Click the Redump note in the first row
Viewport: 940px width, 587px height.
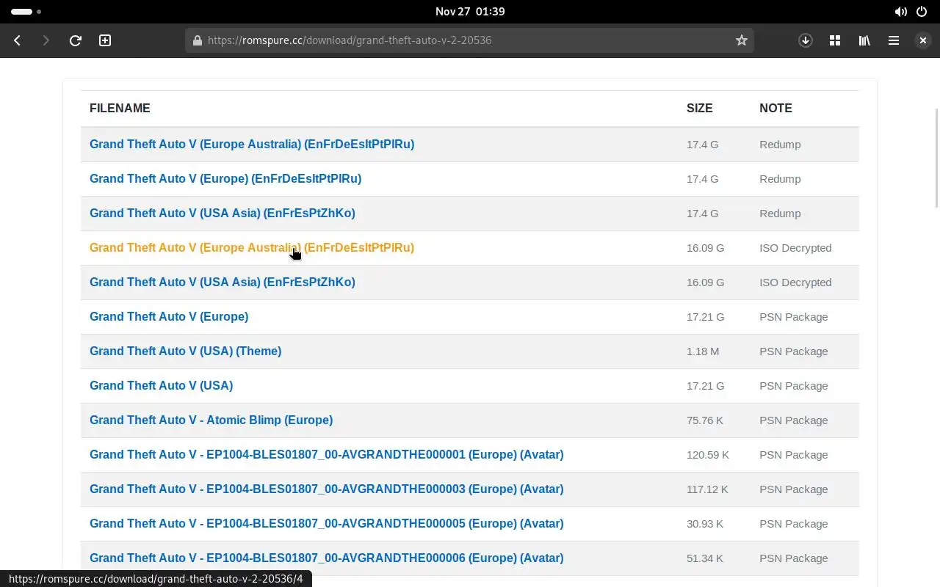click(780, 145)
